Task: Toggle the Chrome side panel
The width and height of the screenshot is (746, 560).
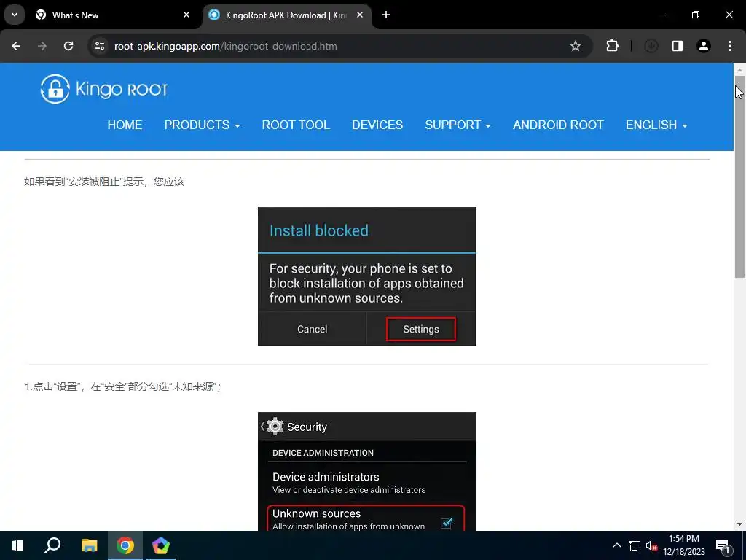Action: tap(678, 46)
